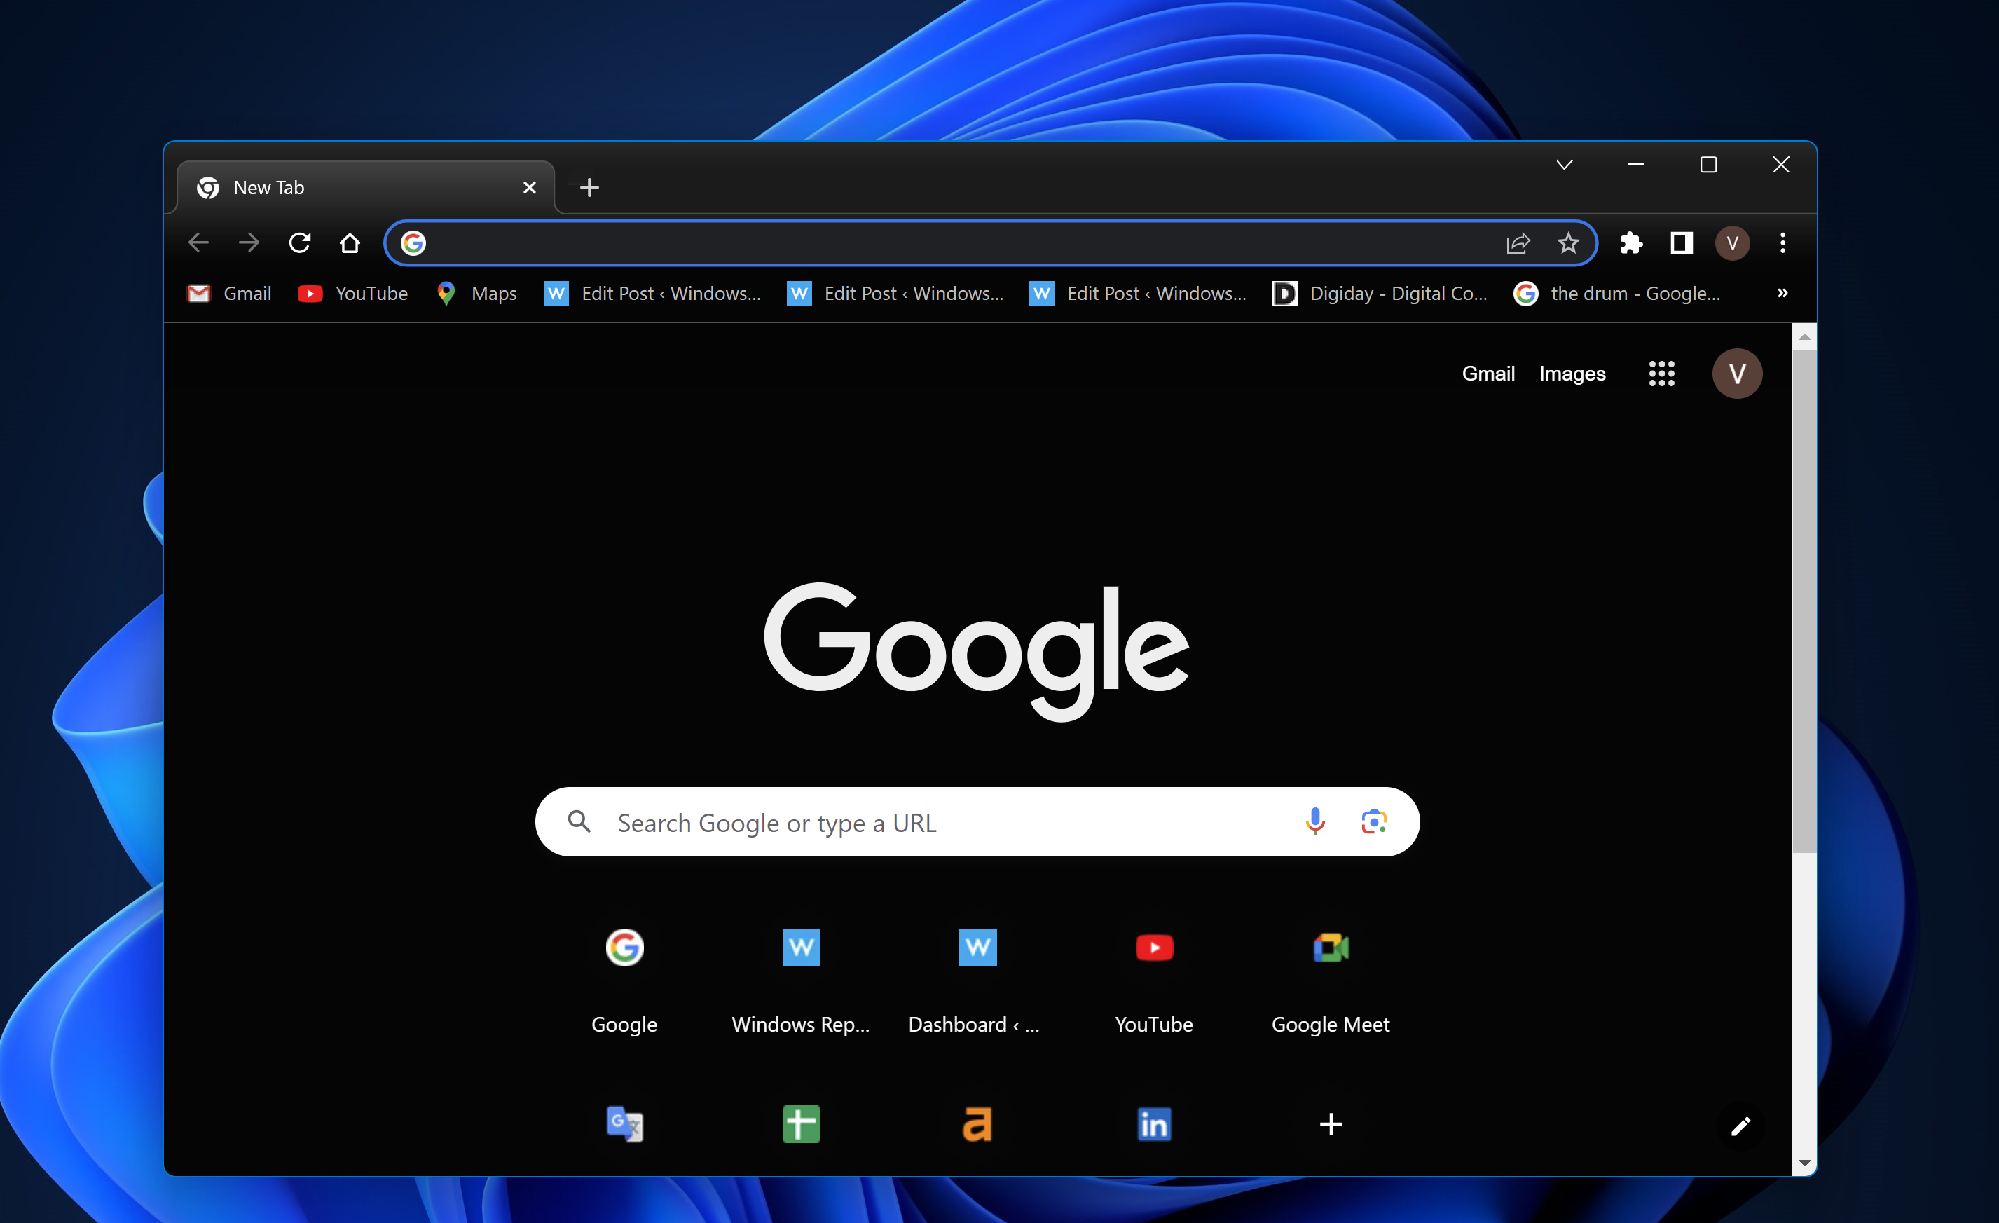The width and height of the screenshot is (1999, 1223).
Task: Open the Google shortcut tile
Action: pos(625,980)
